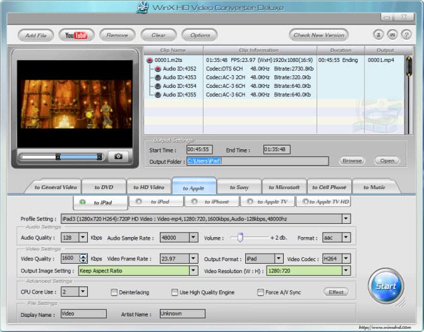The image size is (424, 332).
Task: Adjust Video Quality stepper arrows
Action: coord(83,259)
